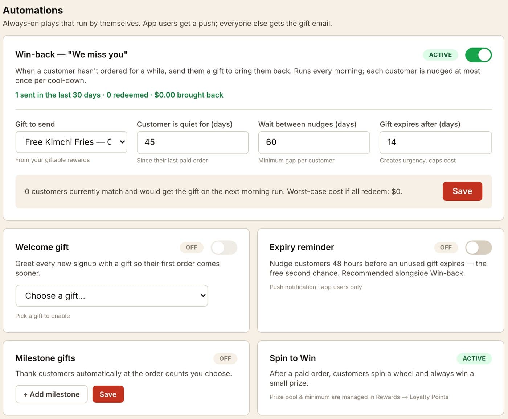Viewport: 508px width, 419px height.
Task: Click the Add milestone button
Action: pos(52,394)
